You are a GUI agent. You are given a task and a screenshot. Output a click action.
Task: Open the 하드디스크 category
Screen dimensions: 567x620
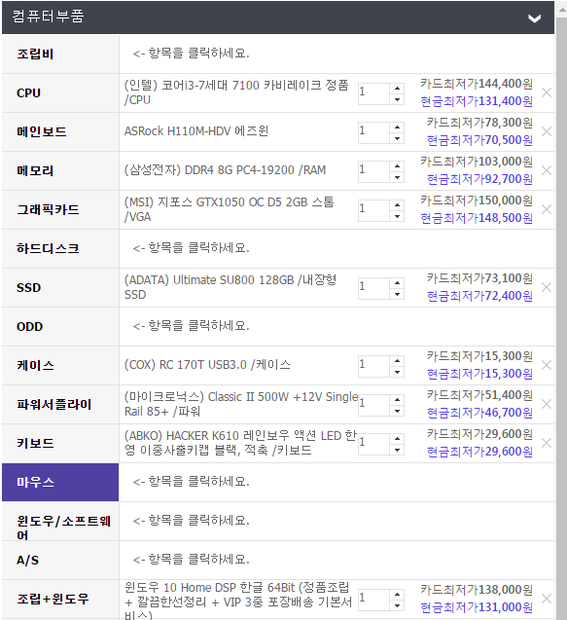pos(60,248)
